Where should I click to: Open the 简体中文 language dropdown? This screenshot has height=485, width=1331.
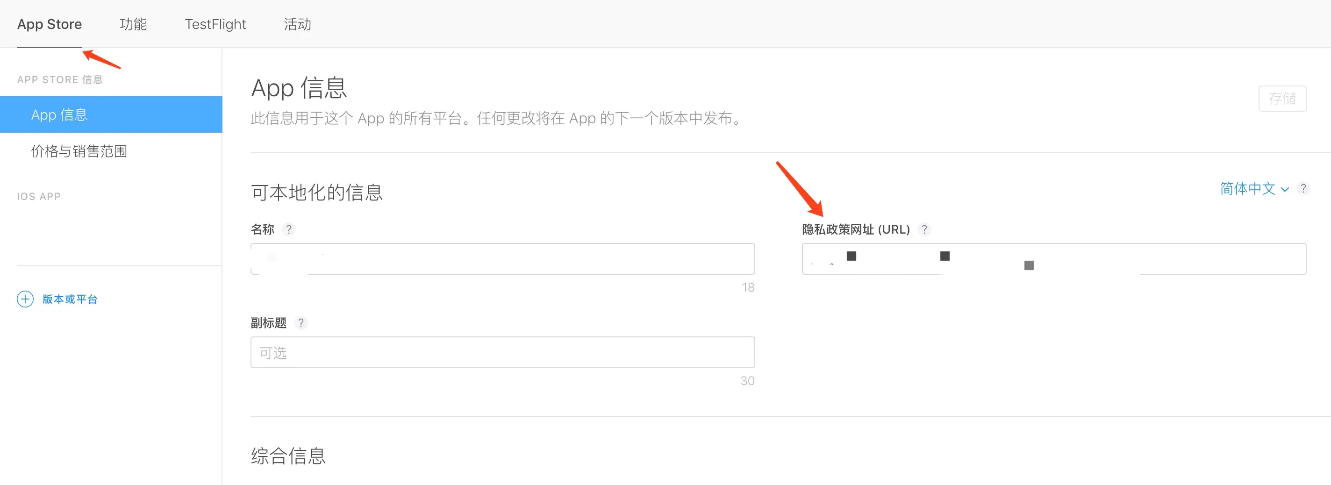1254,188
